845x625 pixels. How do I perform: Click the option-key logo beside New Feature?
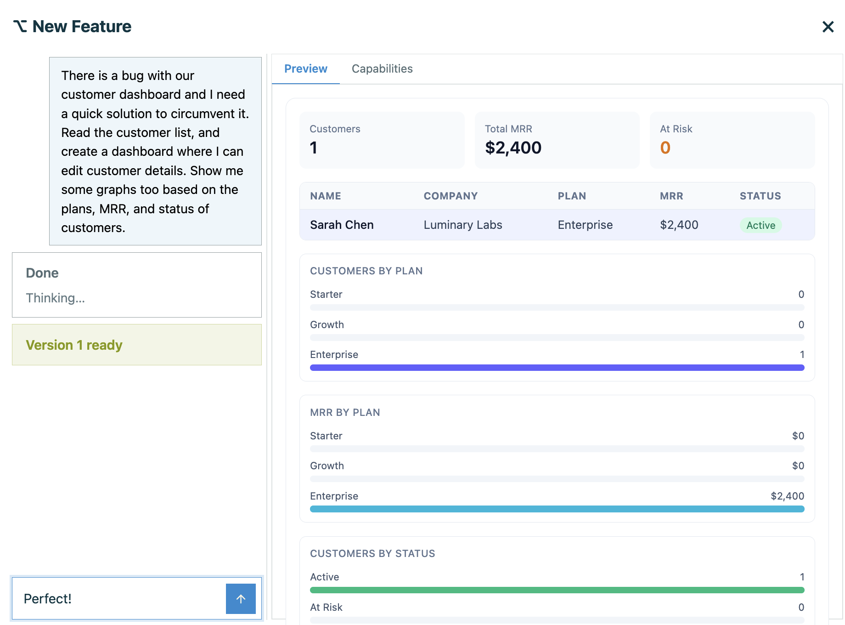click(20, 26)
